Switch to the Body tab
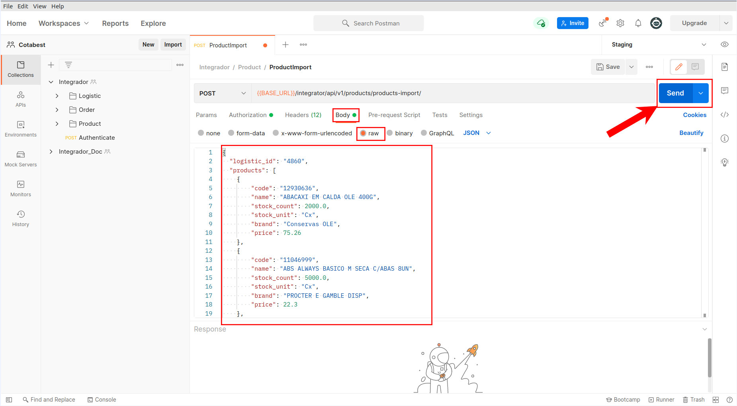The height and width of the screenshot is (406, 737). 346,115
